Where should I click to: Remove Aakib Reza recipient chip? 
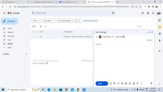point(113,37)
